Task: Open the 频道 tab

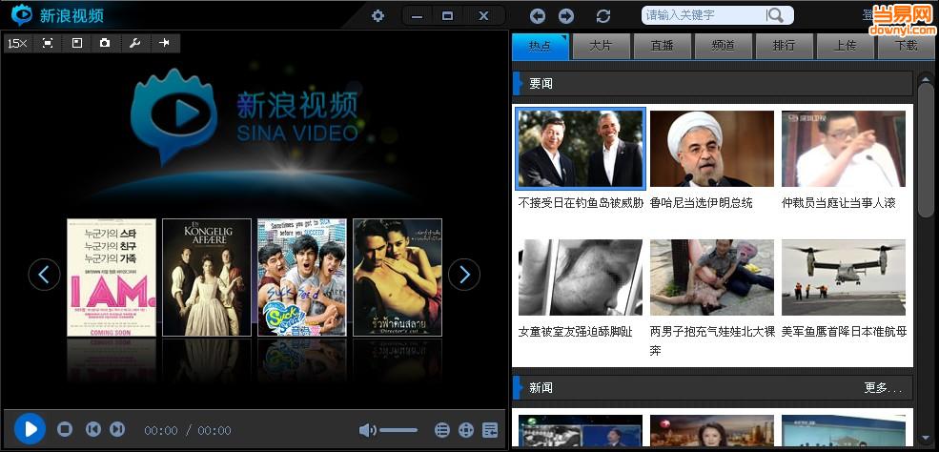Action: [x=723, y=46]
